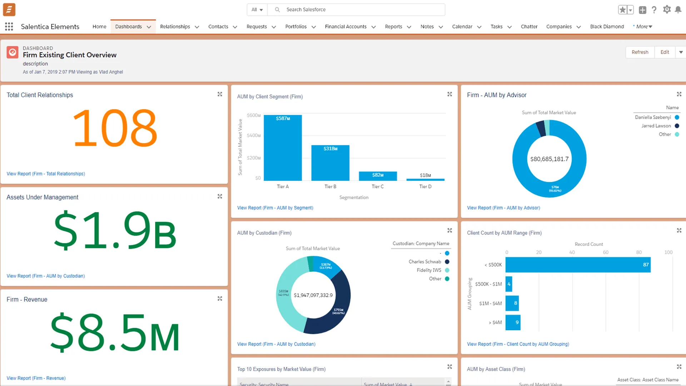686x386 pixels.
Task: Open Global Actions plus icon
Action: pyautogui.click(x=642, y=10)
